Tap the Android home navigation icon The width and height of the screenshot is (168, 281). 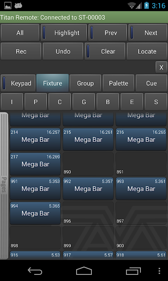coord(84,271)
